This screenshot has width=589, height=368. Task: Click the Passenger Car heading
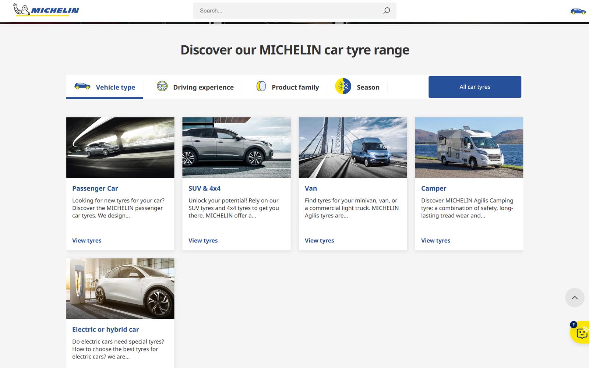click(x=95, y=188)
